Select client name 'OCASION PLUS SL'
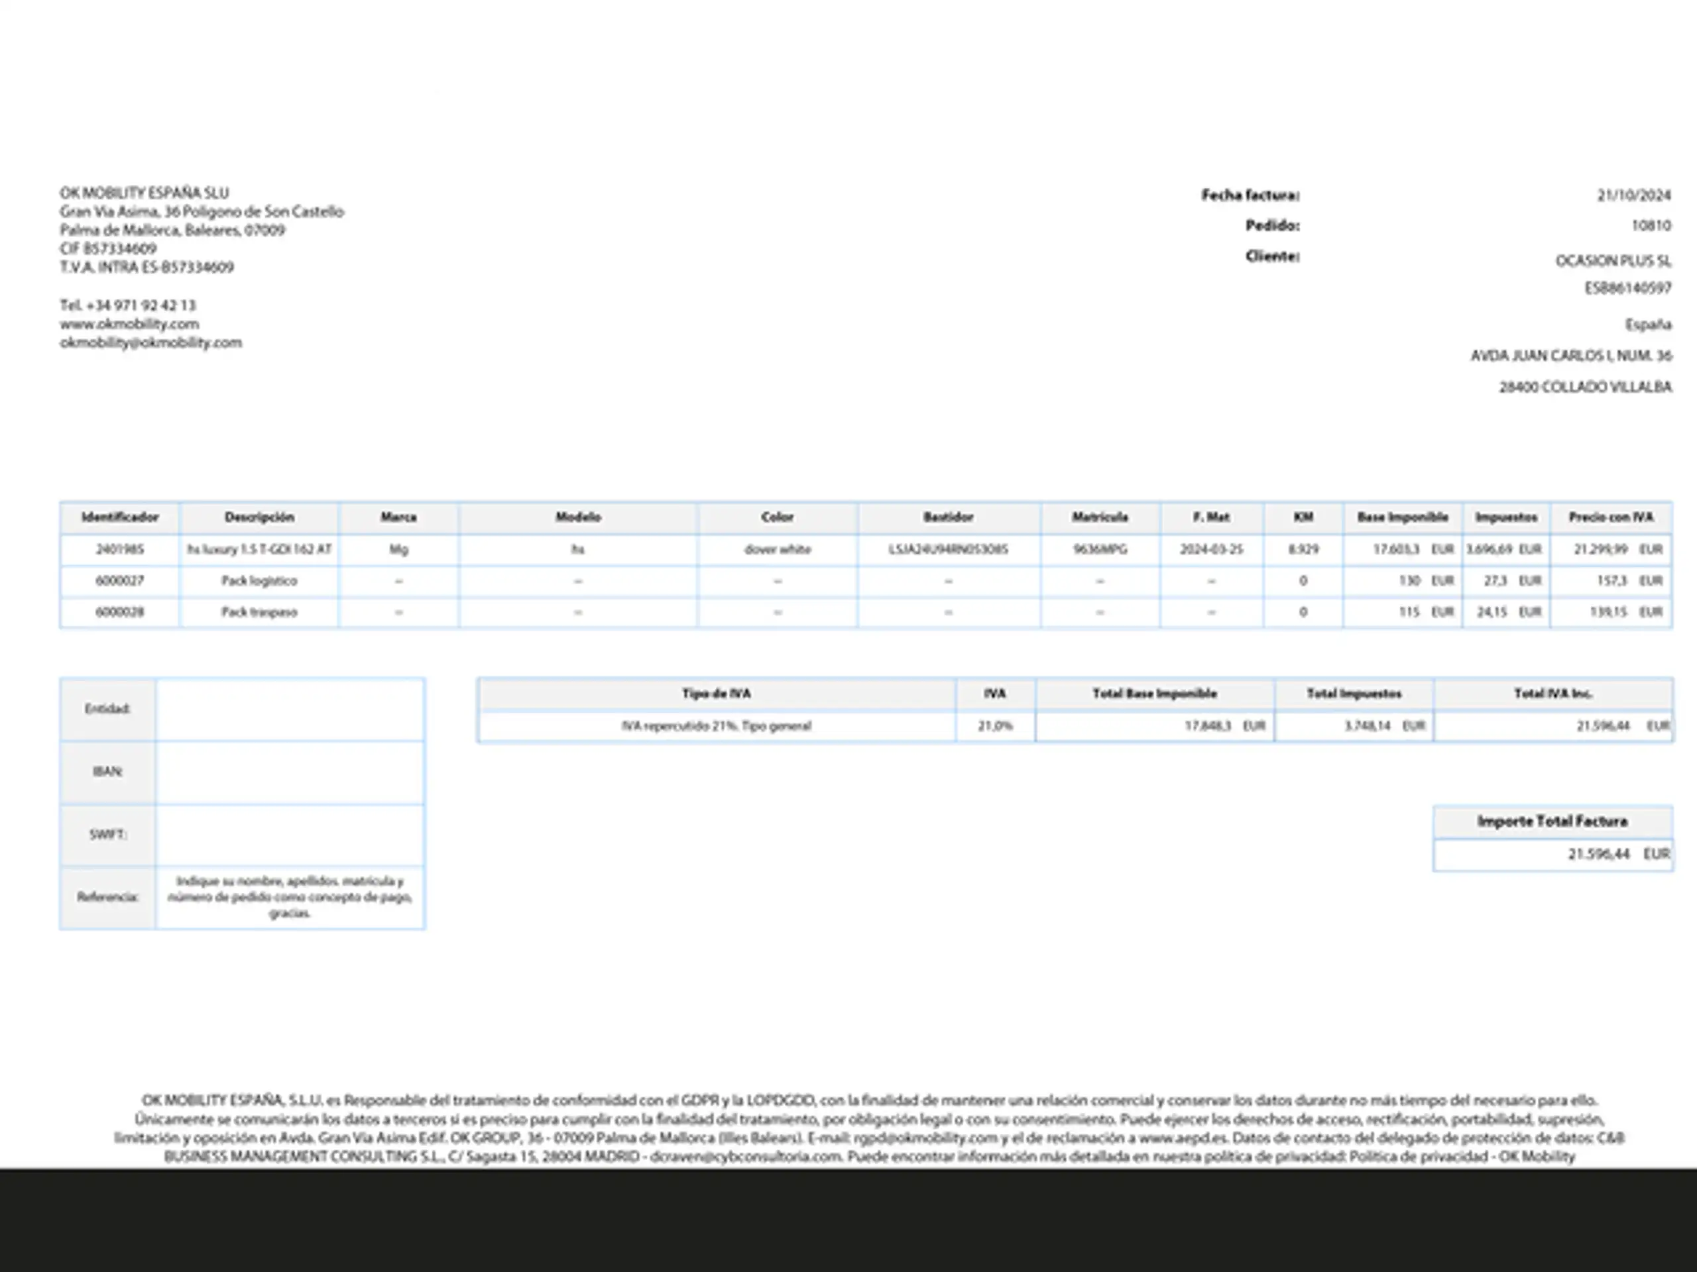 [1613, 262]
